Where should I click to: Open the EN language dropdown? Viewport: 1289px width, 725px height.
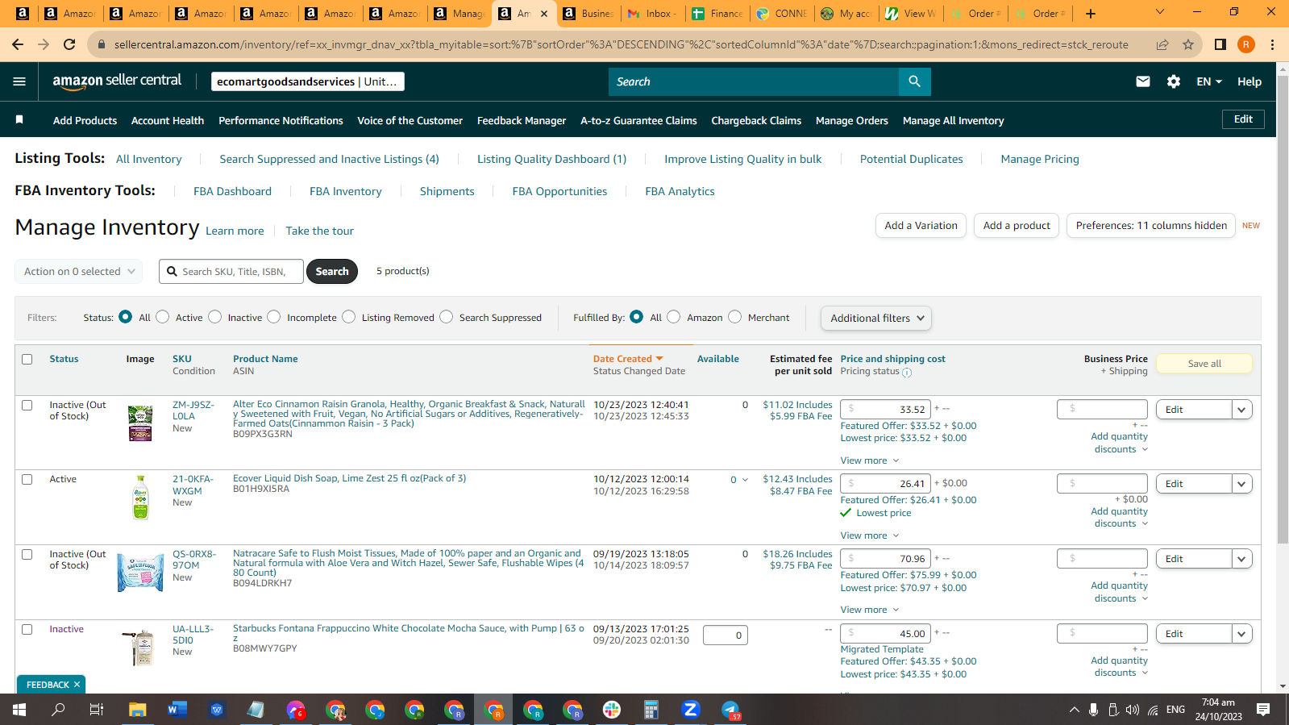(1209, 81)
